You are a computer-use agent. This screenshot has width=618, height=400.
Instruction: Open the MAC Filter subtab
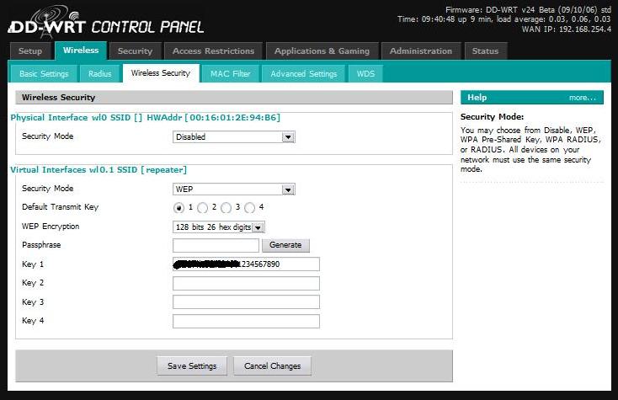point(230,74)
